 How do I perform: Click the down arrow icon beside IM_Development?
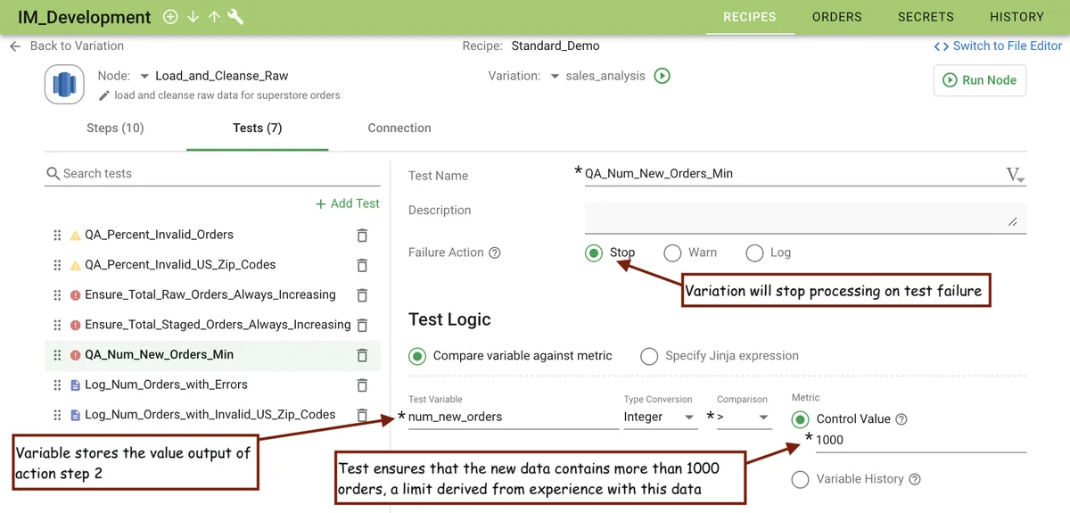click(193, 17)
